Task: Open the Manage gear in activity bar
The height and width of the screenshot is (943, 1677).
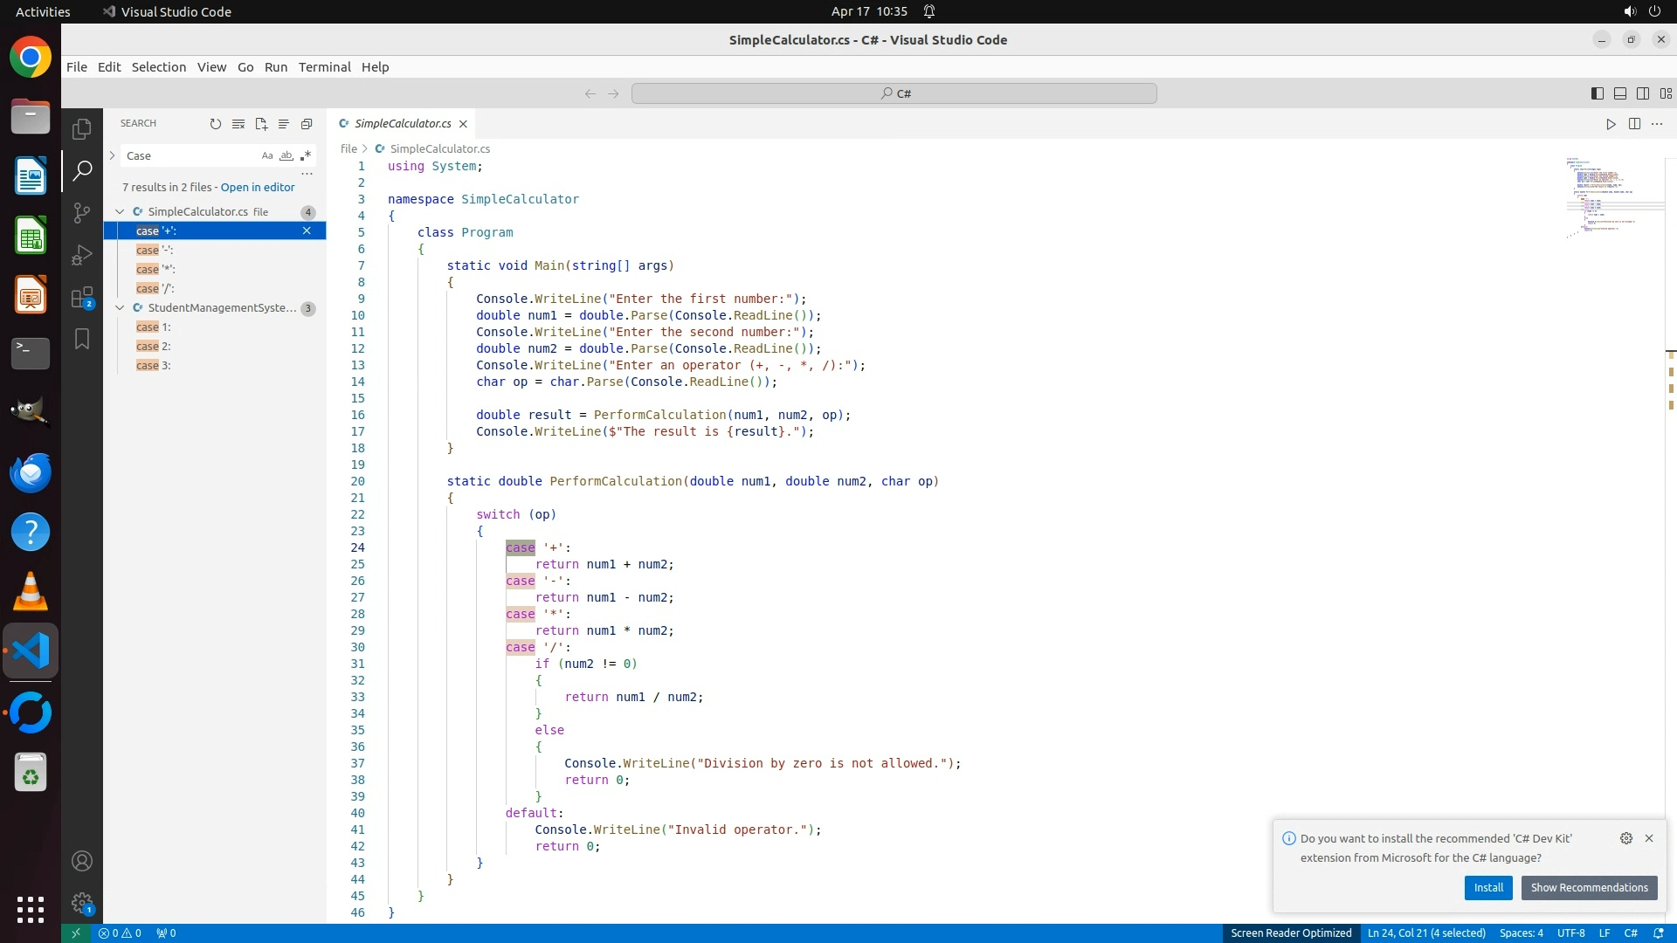Action: 82,902
